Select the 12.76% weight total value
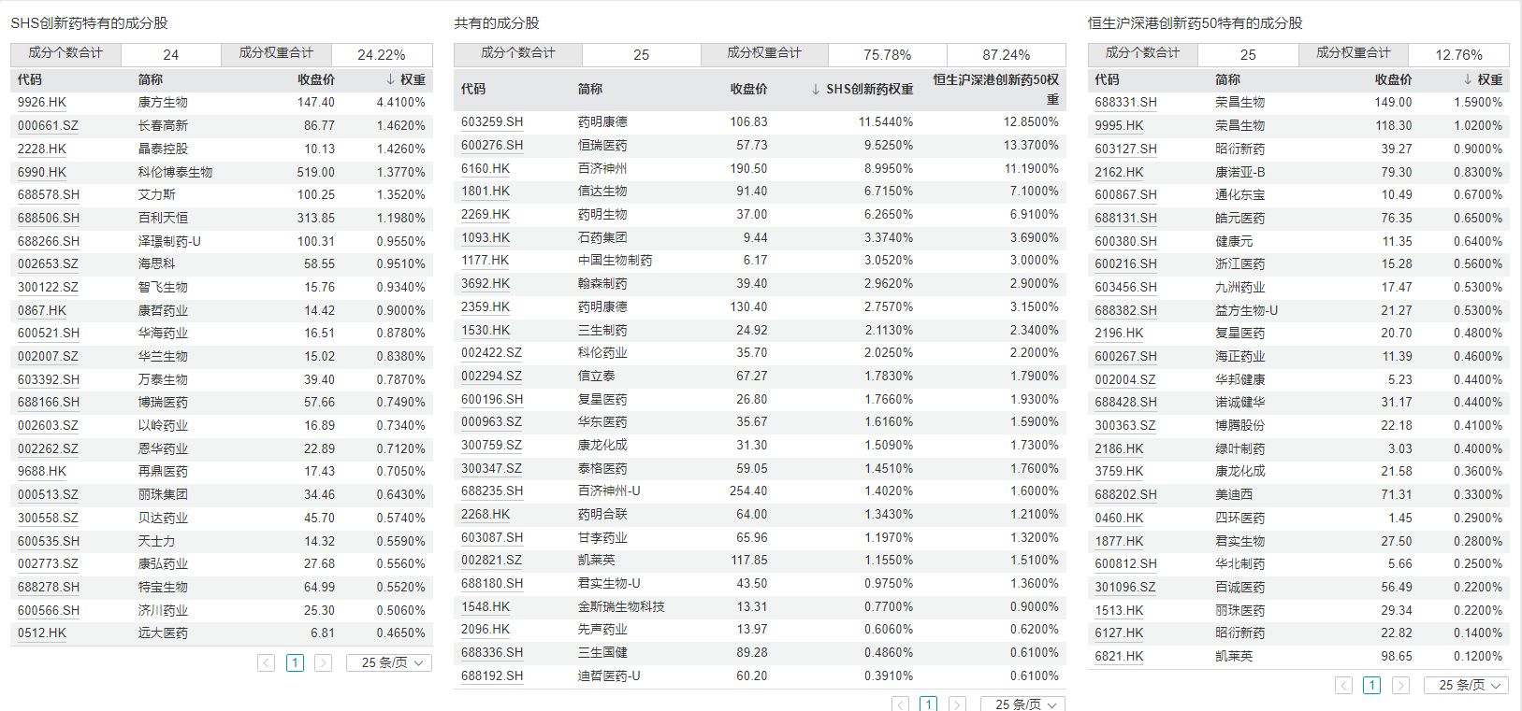The image size is (1522, 711). (1458, 55)
